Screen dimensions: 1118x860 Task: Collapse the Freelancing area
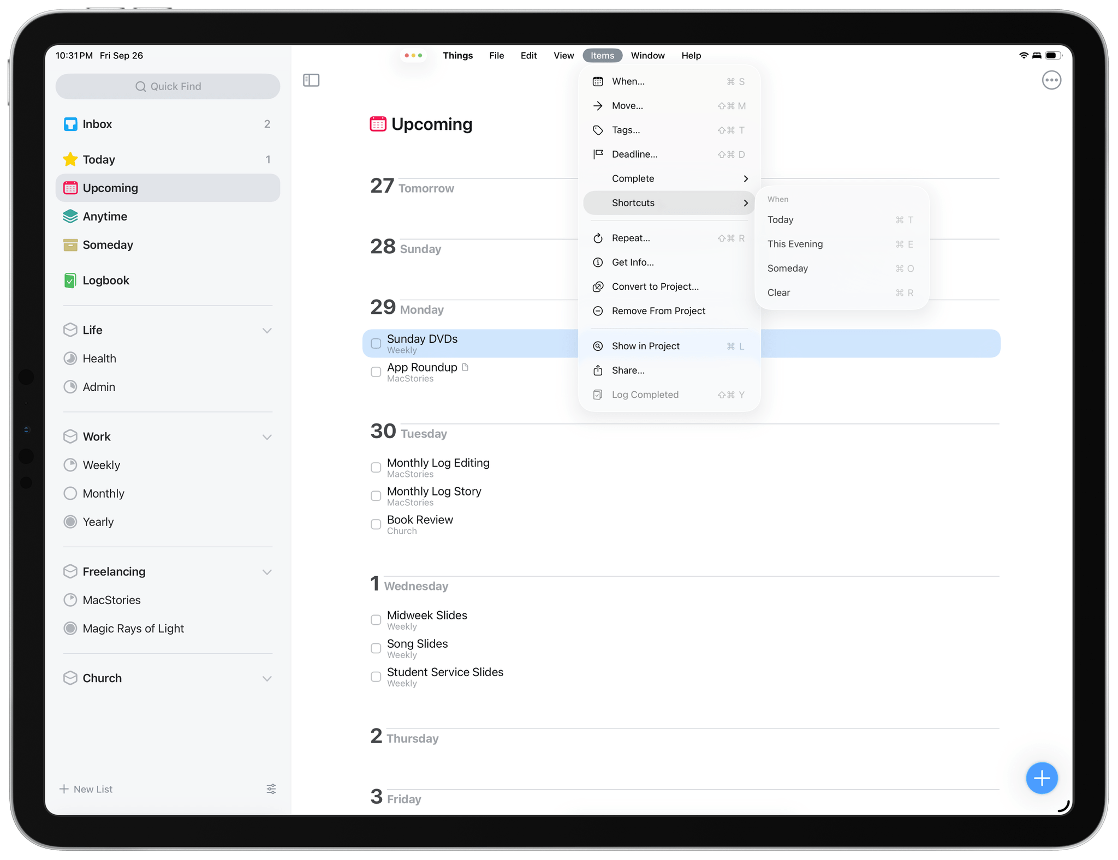267,572
